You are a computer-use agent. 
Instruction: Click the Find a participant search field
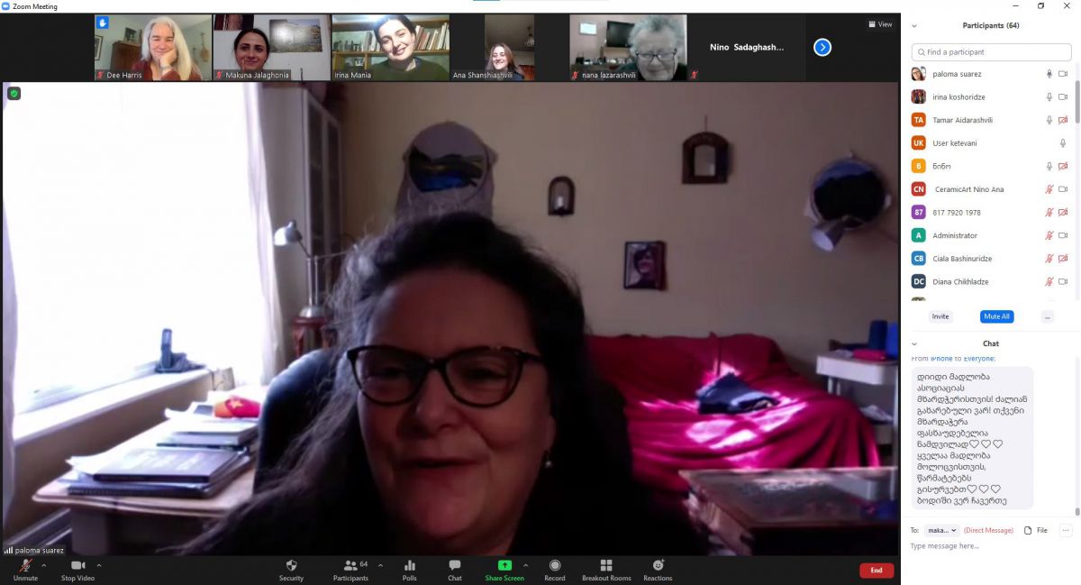pos(991,52)
